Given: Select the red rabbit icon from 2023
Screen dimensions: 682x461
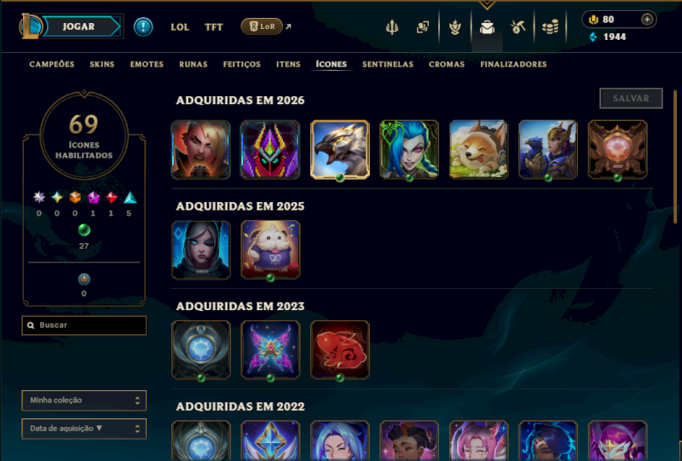Looking at the screenshot, I should (x=339, y=349).
